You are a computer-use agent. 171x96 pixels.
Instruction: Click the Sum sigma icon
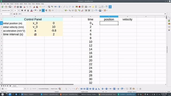click(16, 14)
